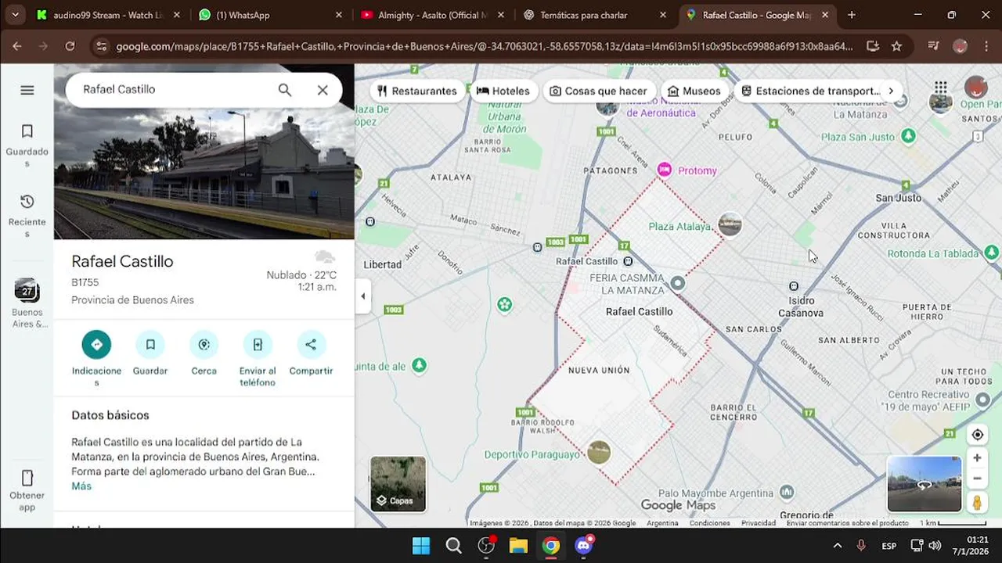Open Guardados saved places in the sidebar

(x=27, y=145)
